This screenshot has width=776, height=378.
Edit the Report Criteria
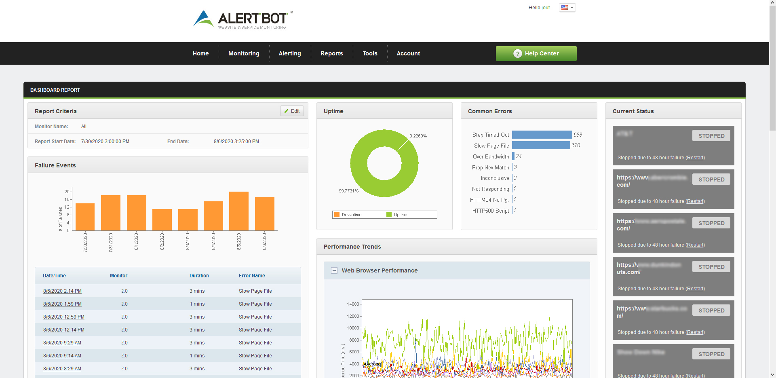(292, 111)
